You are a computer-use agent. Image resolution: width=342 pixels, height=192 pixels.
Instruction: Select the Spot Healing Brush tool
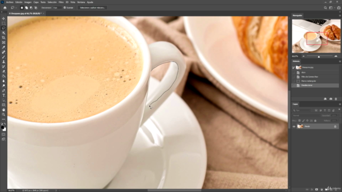pos(4,52)
